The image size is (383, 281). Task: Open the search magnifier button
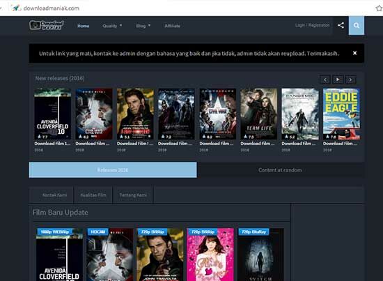[357, 25]
